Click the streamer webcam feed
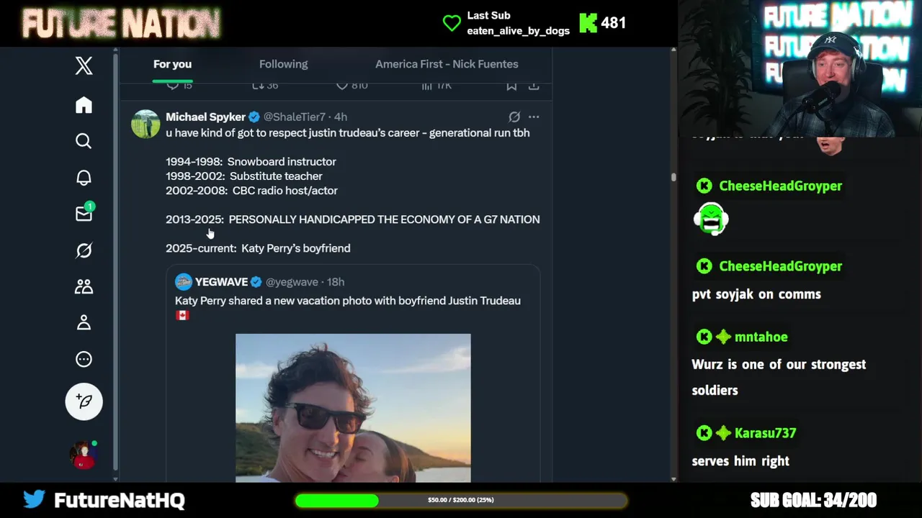 coord(800,68)
